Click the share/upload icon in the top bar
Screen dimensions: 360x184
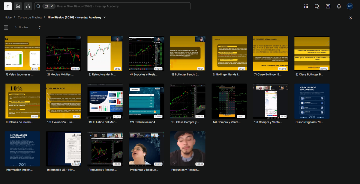pos(28,6)
